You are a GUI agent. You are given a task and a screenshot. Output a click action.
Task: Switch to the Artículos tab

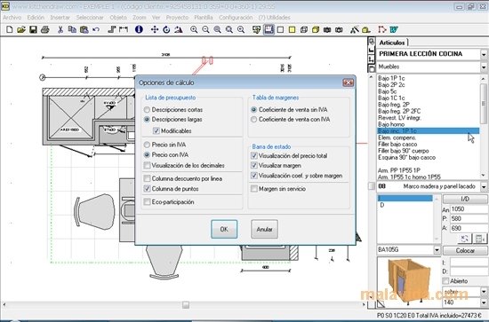coord(392,43)
